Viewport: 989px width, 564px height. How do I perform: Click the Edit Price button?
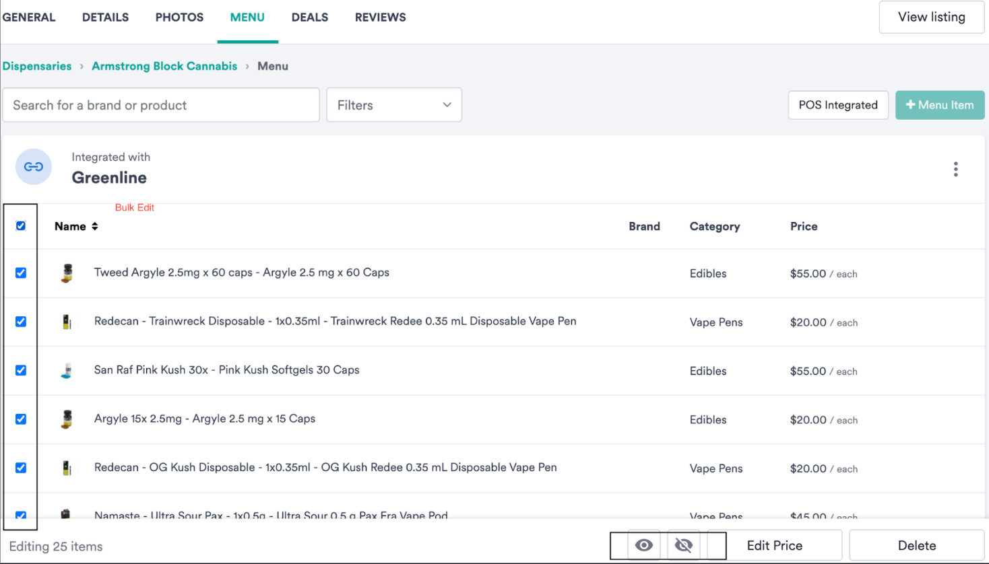774,545
